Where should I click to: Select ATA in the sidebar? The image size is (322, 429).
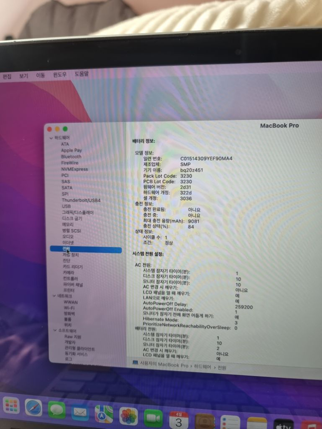click(x=65, y=144)
